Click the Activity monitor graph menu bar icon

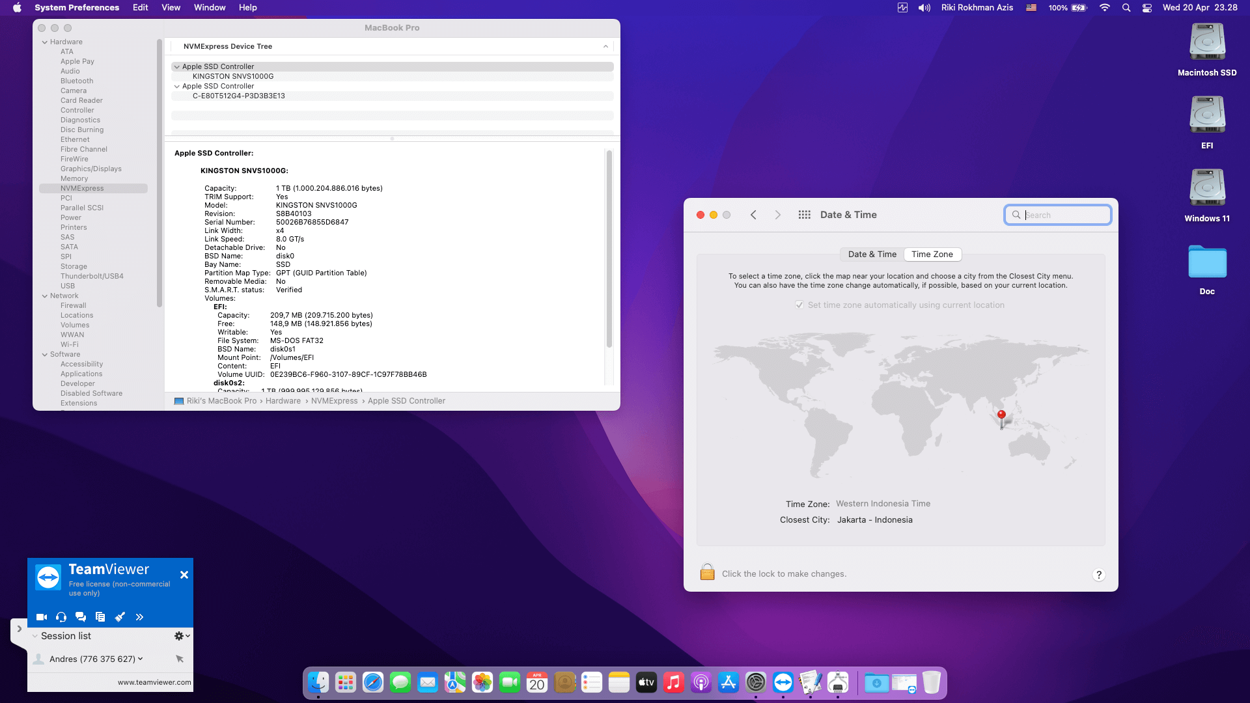coord(902,8)
